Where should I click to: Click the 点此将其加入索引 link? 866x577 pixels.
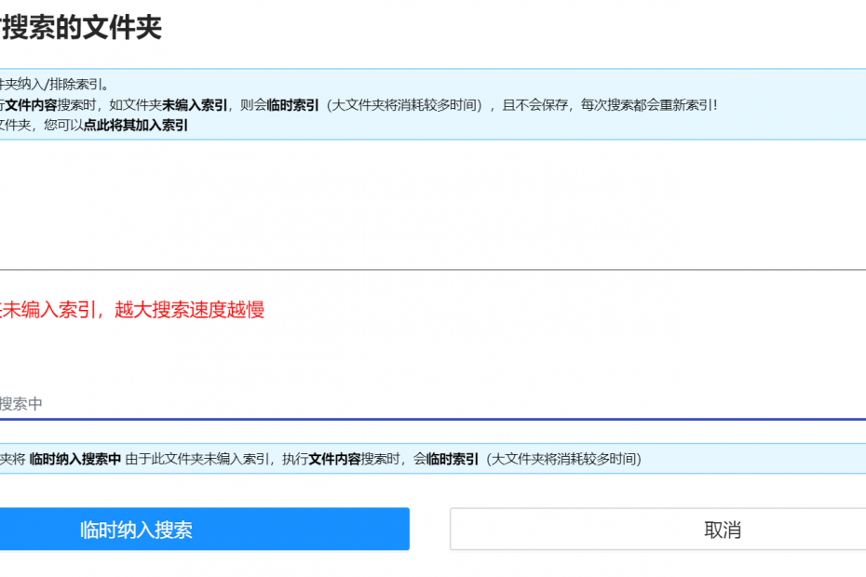[x=136, y=125]
